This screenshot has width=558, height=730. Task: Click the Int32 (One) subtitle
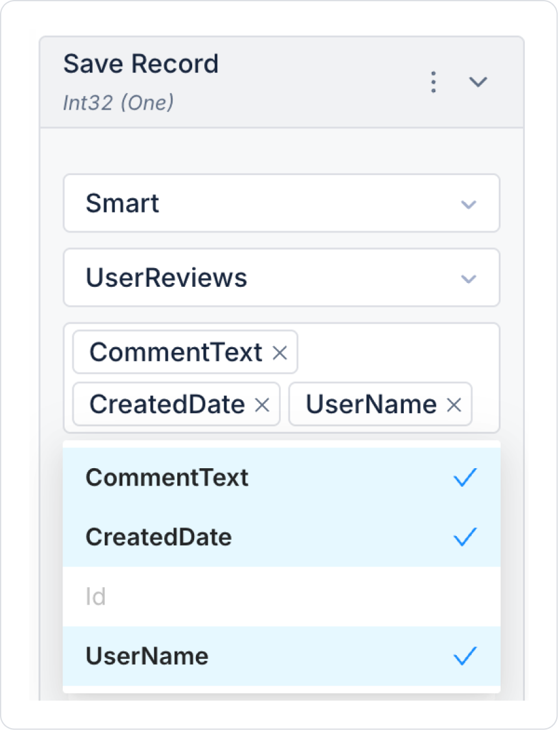tap(119, 102)
